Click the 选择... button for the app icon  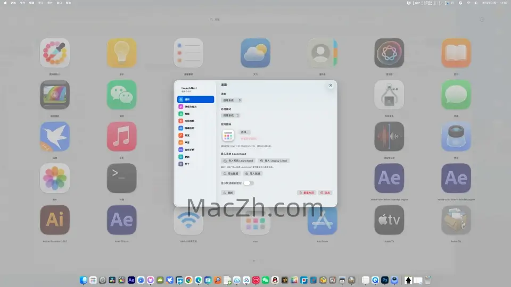click(x=244, y=132)
